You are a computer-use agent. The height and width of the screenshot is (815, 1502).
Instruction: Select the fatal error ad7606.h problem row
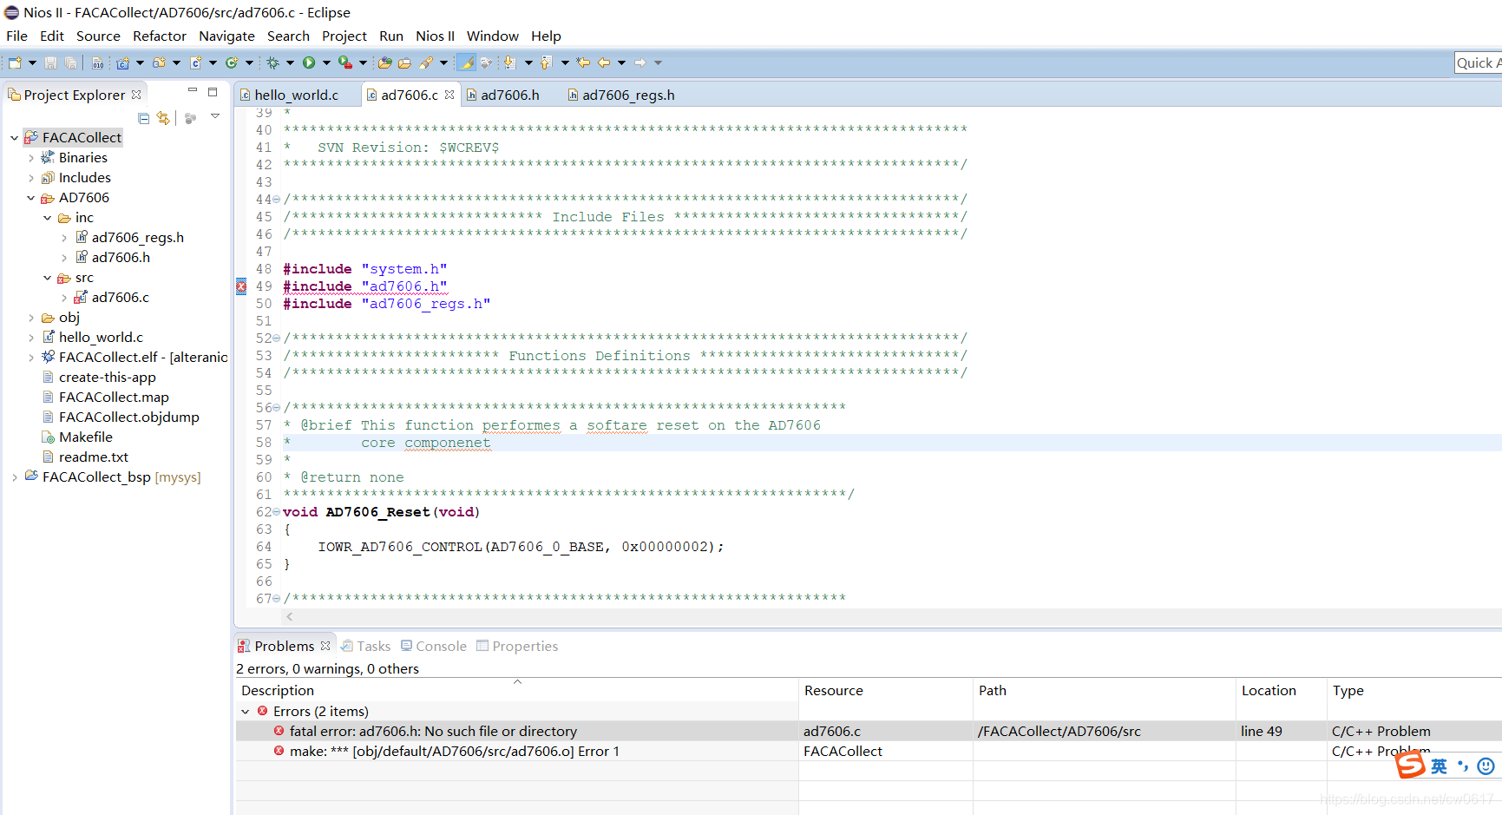pyautogui.click(x=869, y=732)
